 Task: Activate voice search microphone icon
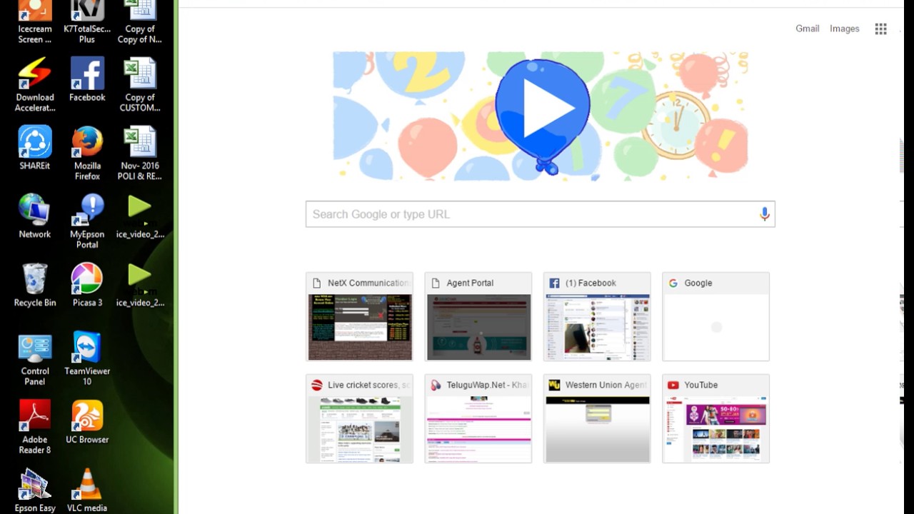764,214
